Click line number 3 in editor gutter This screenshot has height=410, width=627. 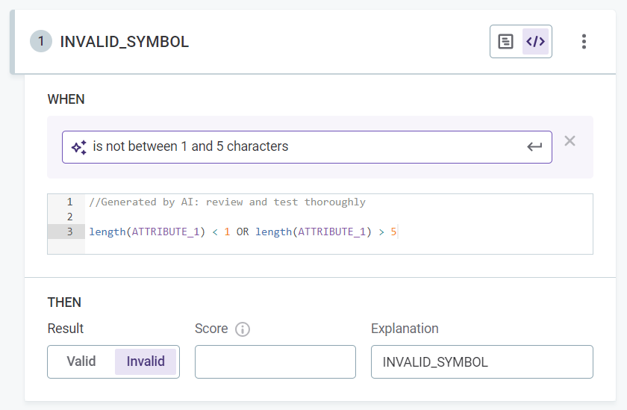pyautogui.click(x=69, y=232)
